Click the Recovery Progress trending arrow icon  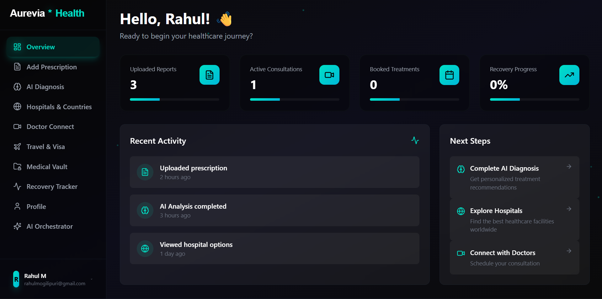tap(569, 75)
